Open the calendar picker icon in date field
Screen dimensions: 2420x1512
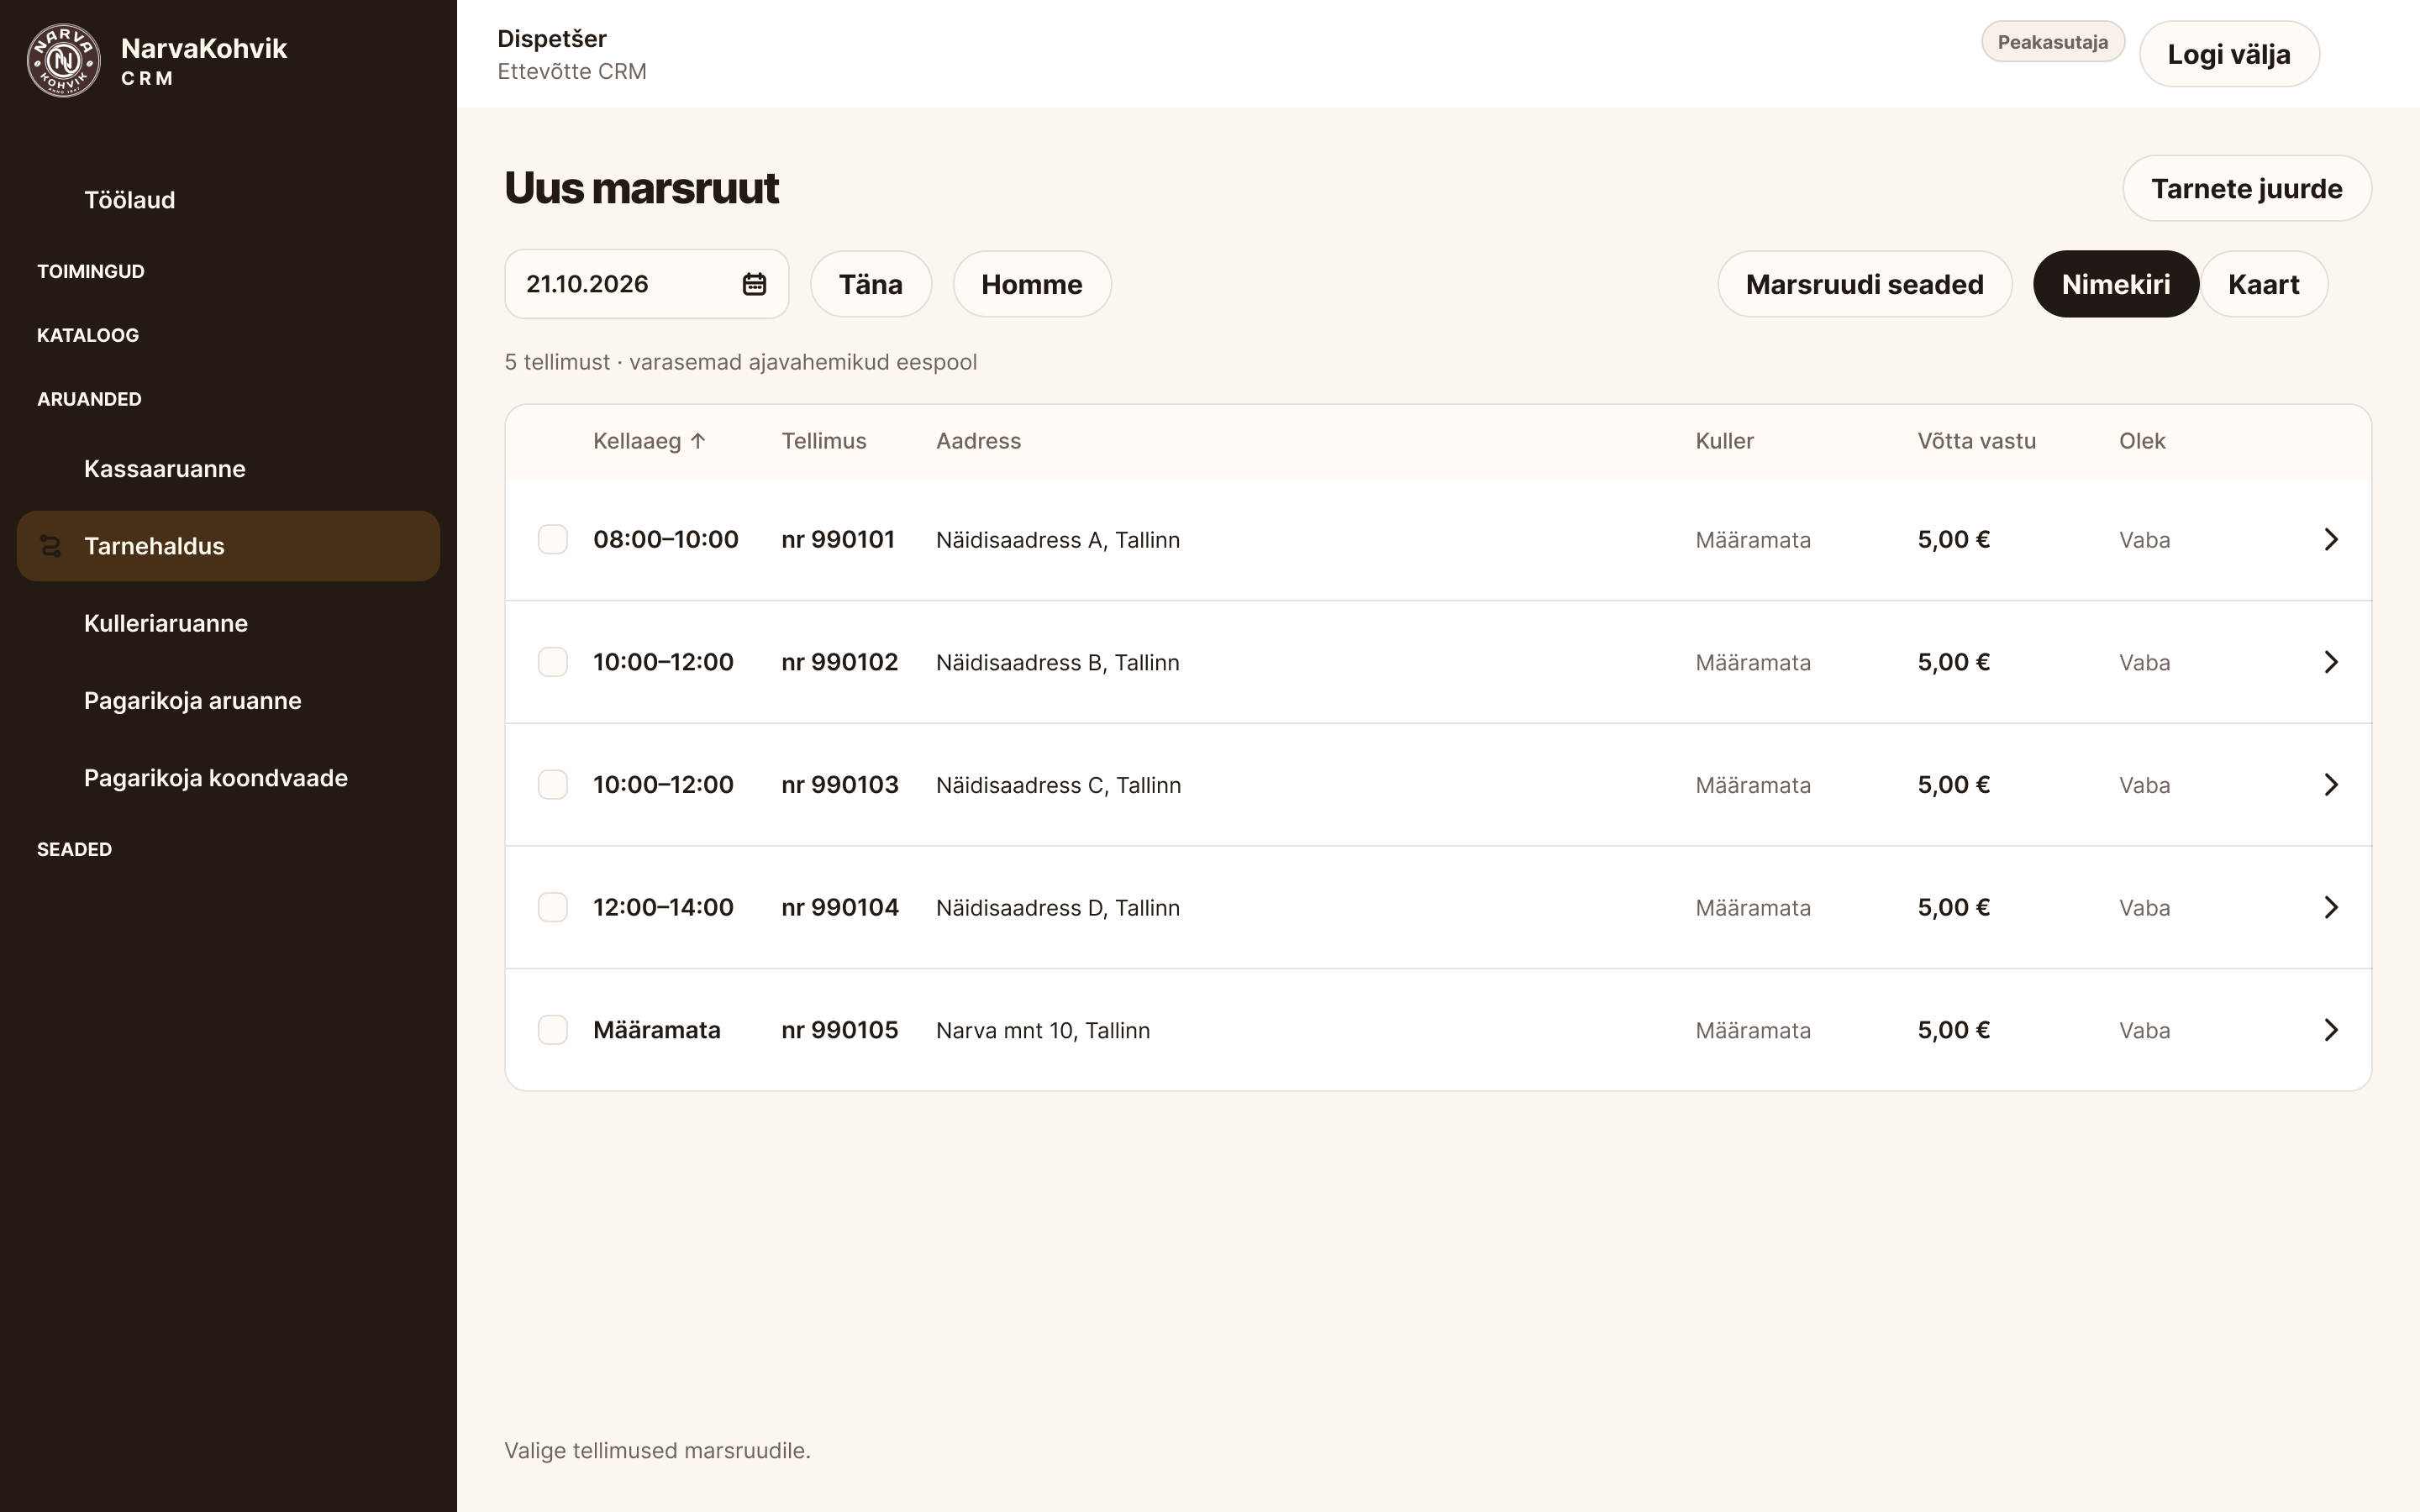754,284
